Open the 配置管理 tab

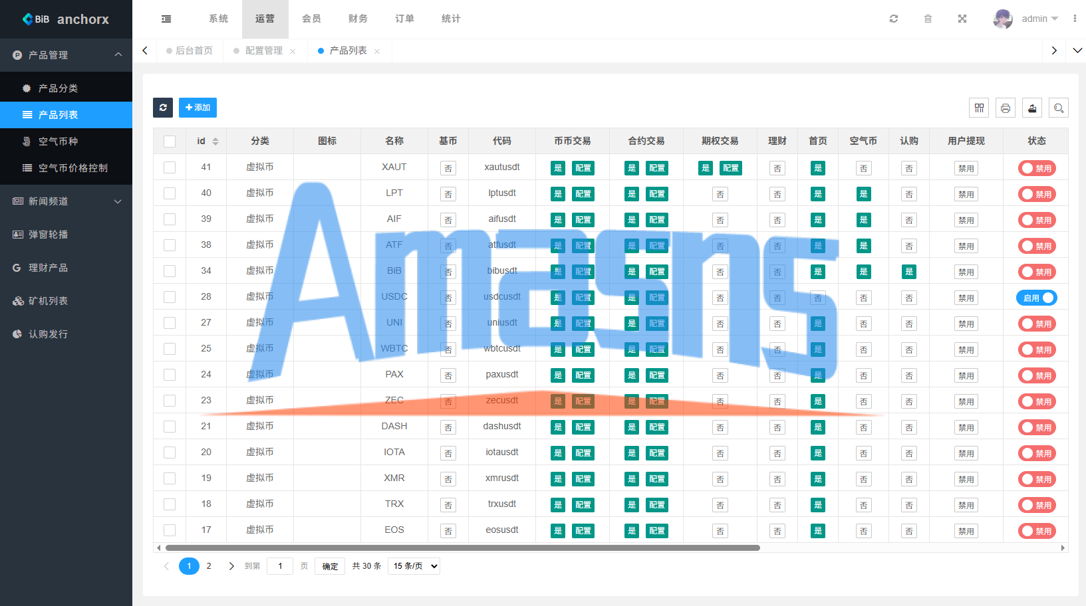coord(264,50)
